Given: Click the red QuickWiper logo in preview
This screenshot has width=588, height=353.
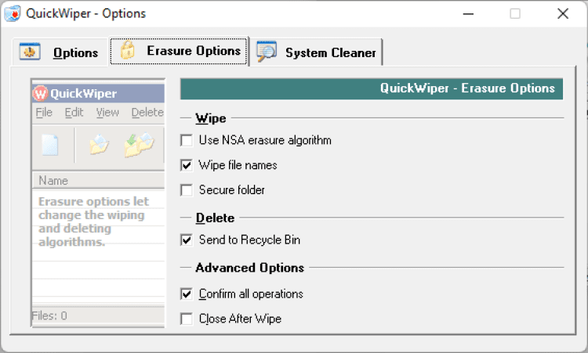Looking at the screenshot, I should (41, 94).
